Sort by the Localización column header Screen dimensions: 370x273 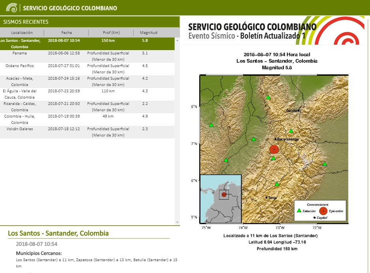click(22, 33)
